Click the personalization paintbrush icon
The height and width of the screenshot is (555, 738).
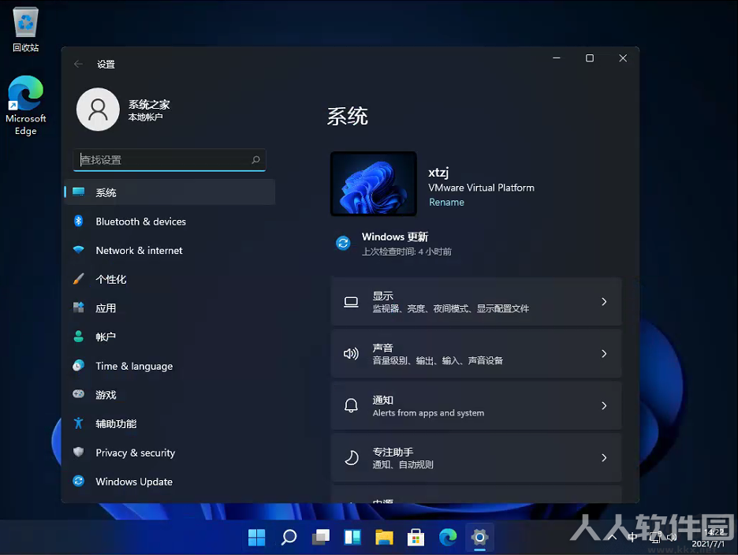[x=79, y=278]
